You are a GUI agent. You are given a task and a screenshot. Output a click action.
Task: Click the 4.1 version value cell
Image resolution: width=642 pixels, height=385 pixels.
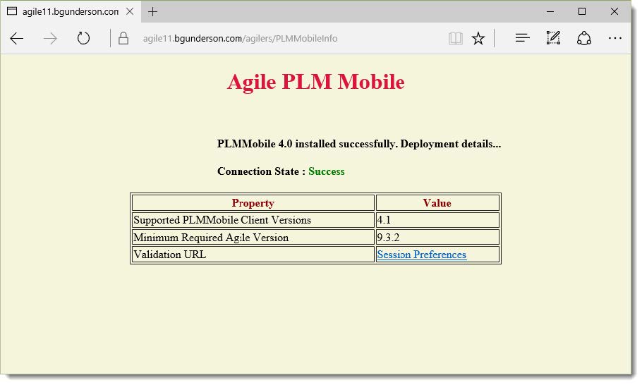point(437,220)
